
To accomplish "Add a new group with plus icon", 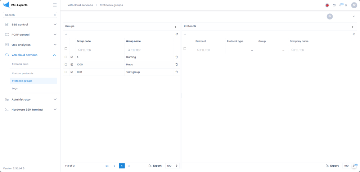I will pyautogui.click(x=66, y=34).
